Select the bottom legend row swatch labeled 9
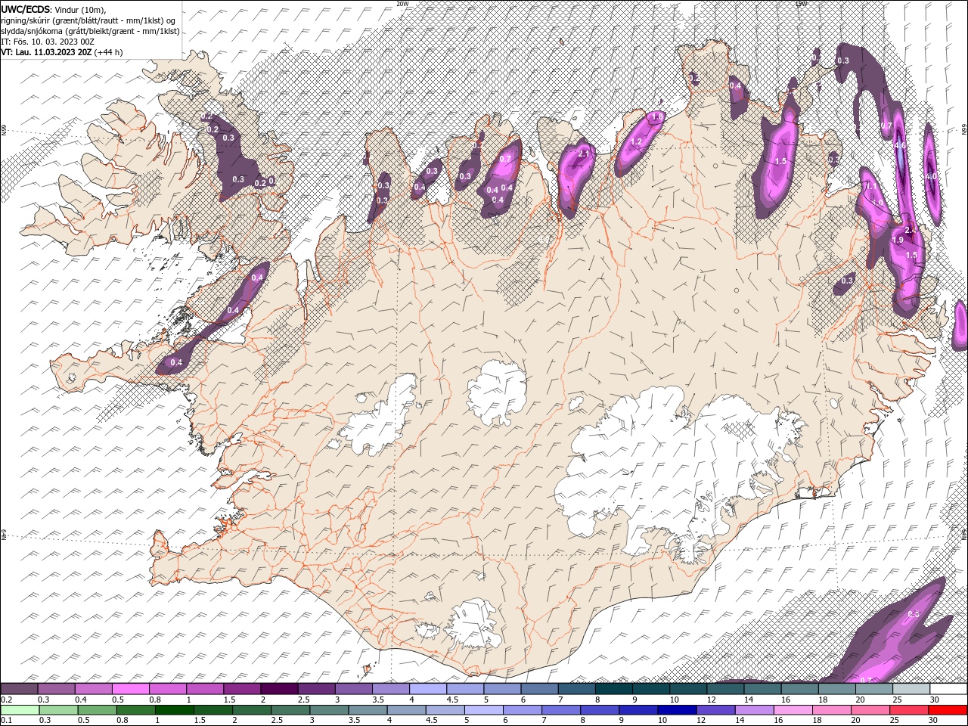 pos(638,710)
